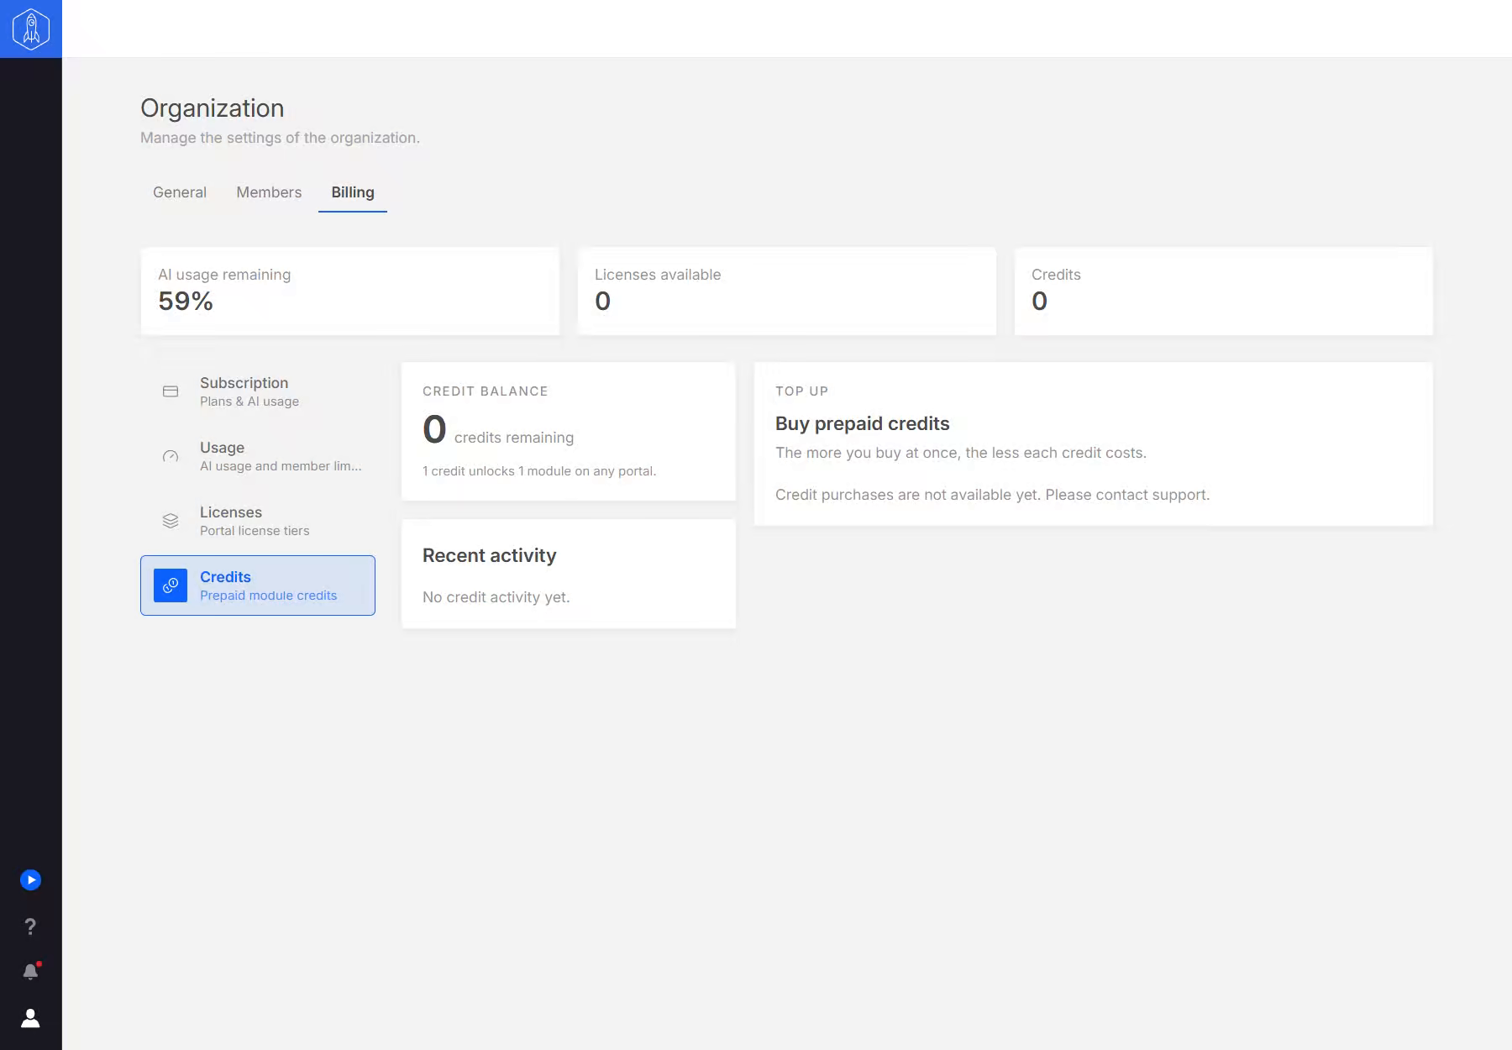
Task: Click the Usage gauge icon
Action: coord(171,456)
